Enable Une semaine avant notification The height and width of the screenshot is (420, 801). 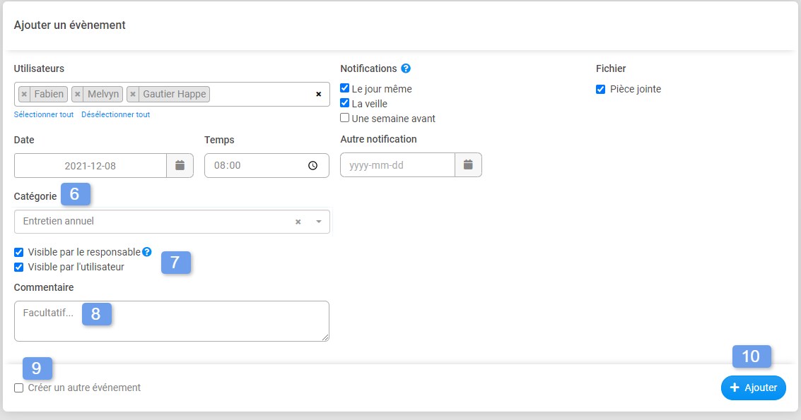(x=345, y=119)
